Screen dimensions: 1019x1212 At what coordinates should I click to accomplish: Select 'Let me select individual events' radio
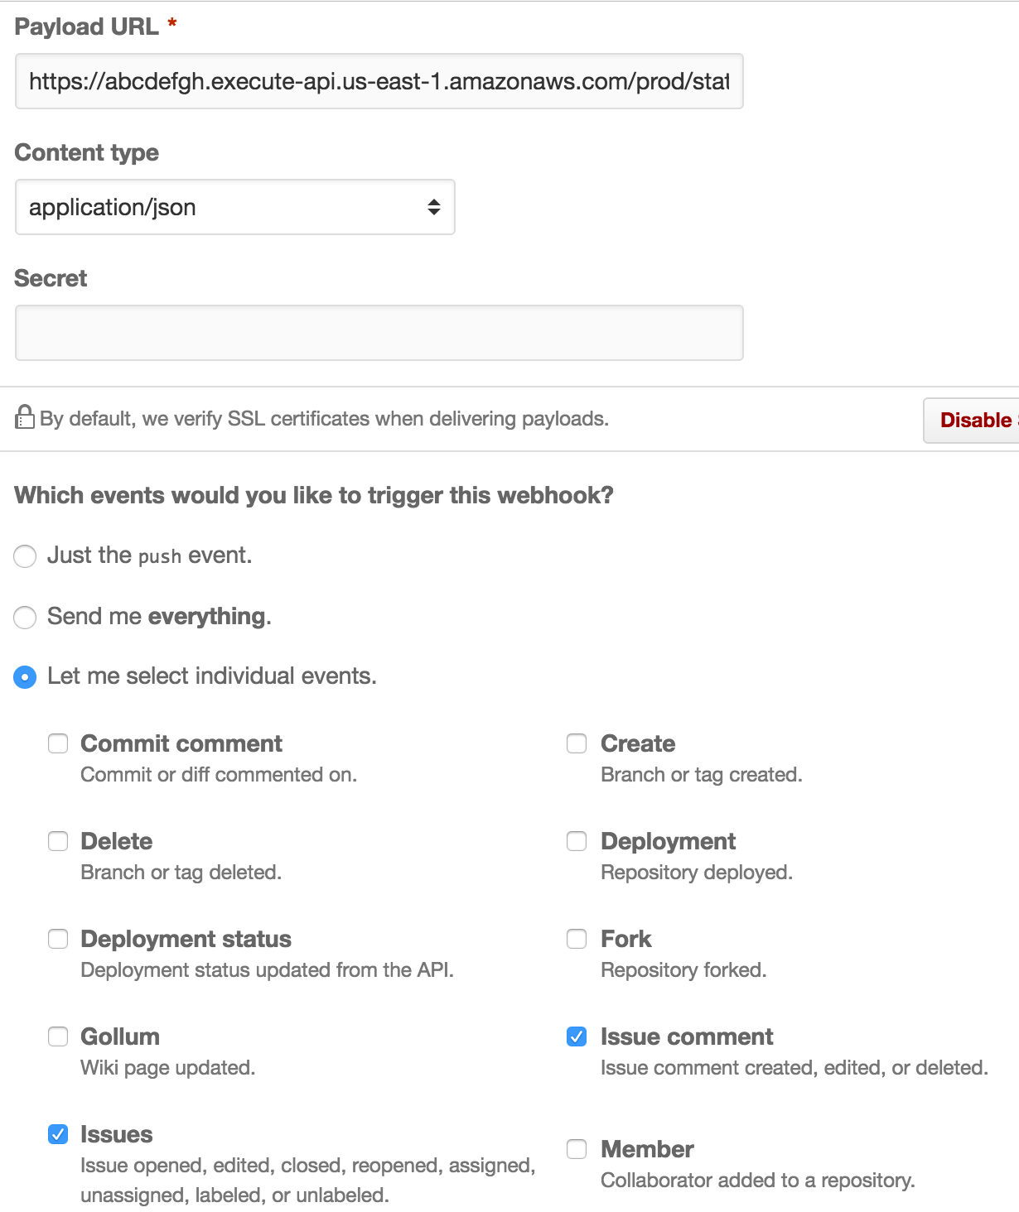(x=25, y=677)
